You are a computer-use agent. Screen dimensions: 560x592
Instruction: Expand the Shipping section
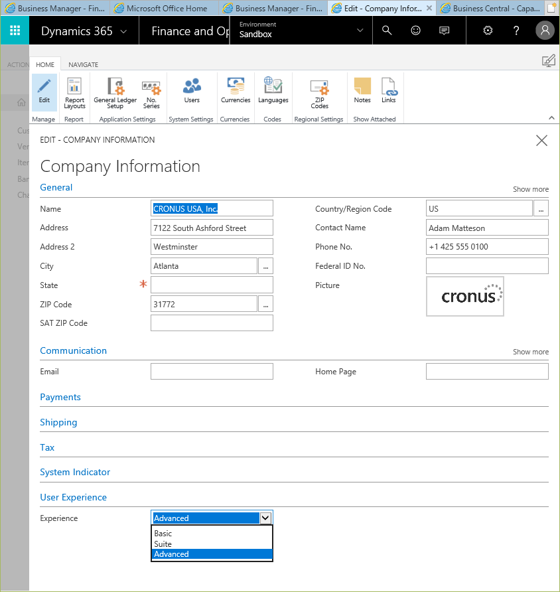pyautogui.click(x=58, y=423)
